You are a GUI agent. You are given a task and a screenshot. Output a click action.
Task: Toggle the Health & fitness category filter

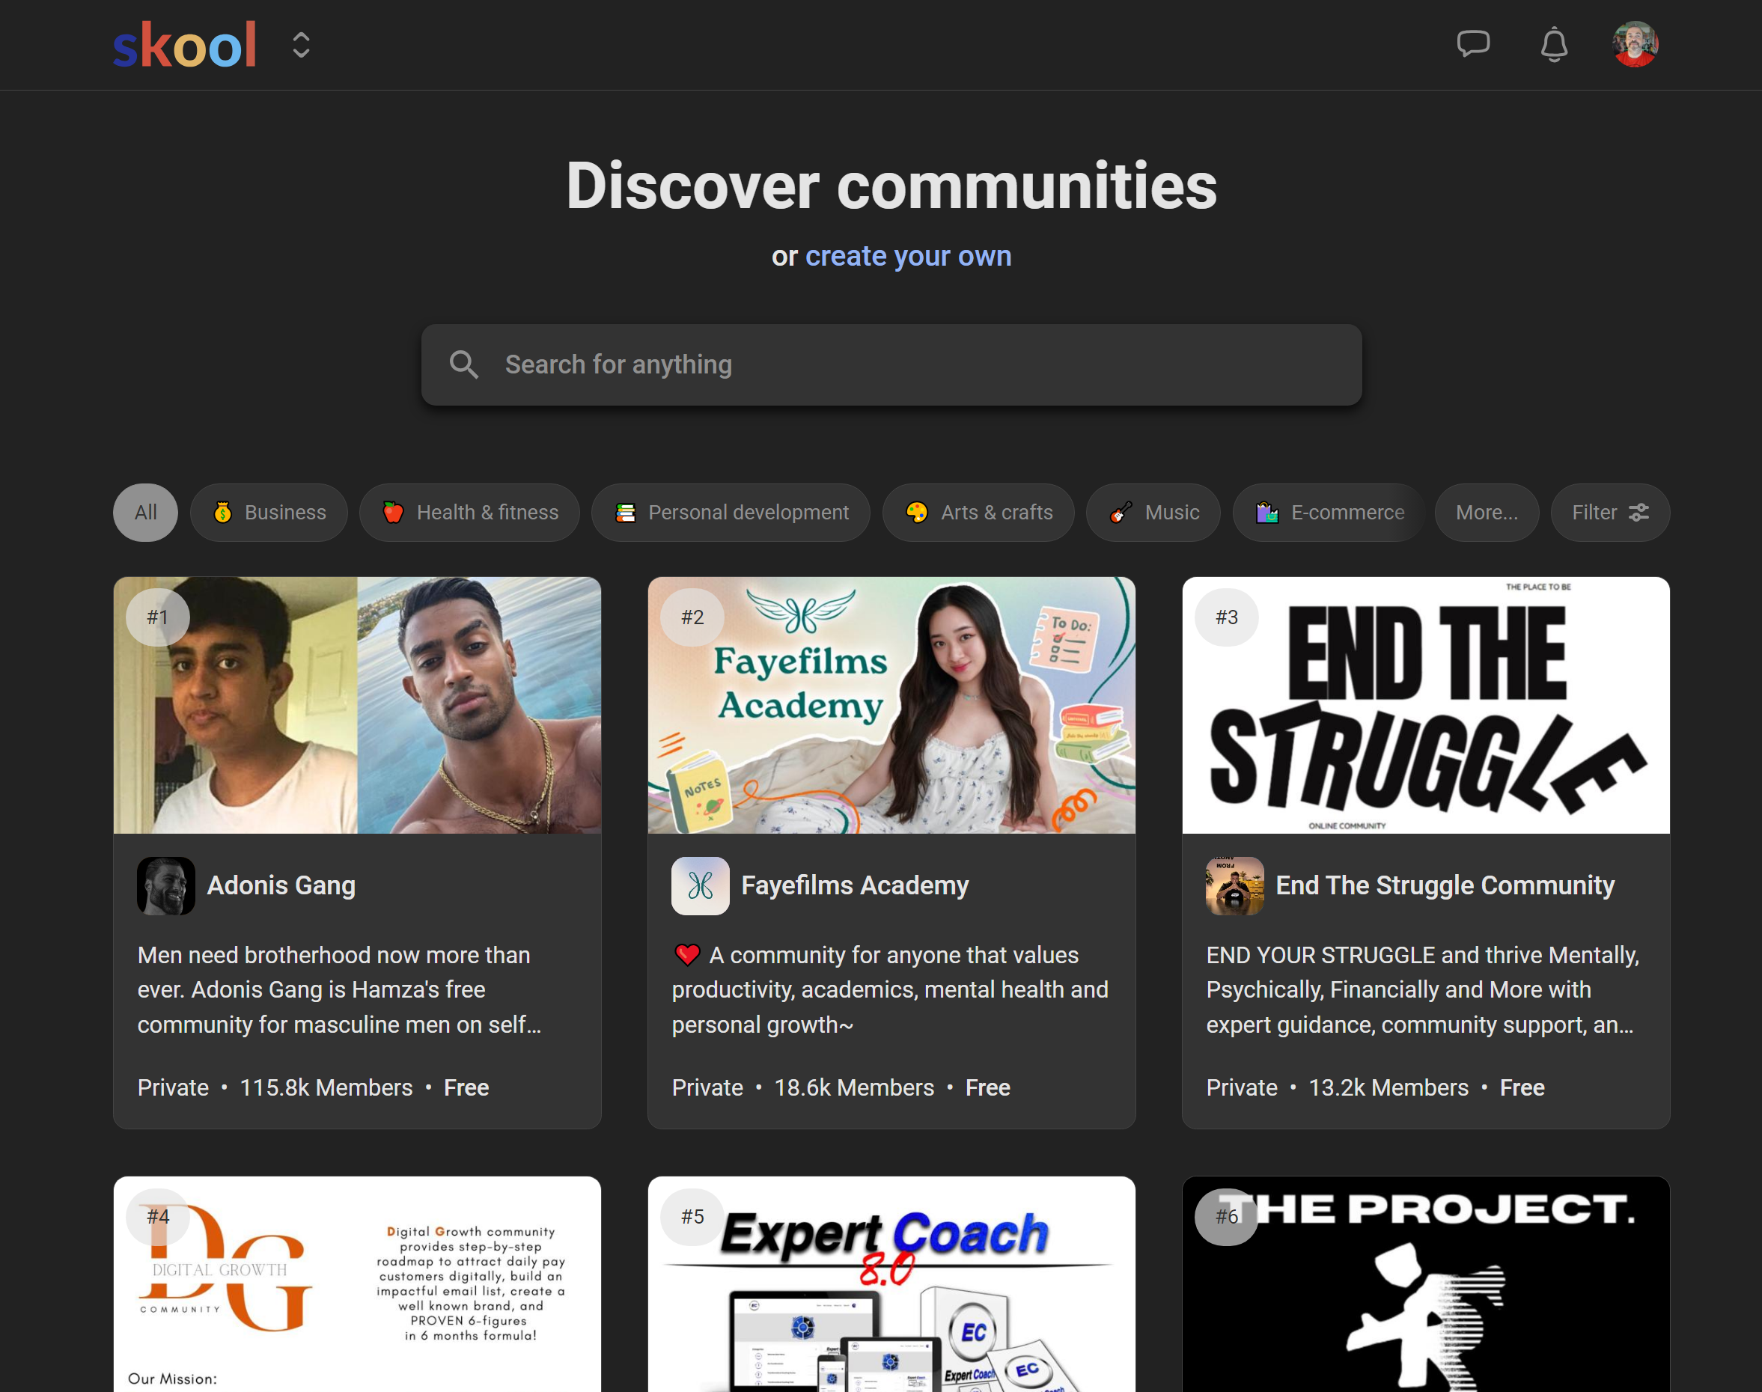point(469,512)
